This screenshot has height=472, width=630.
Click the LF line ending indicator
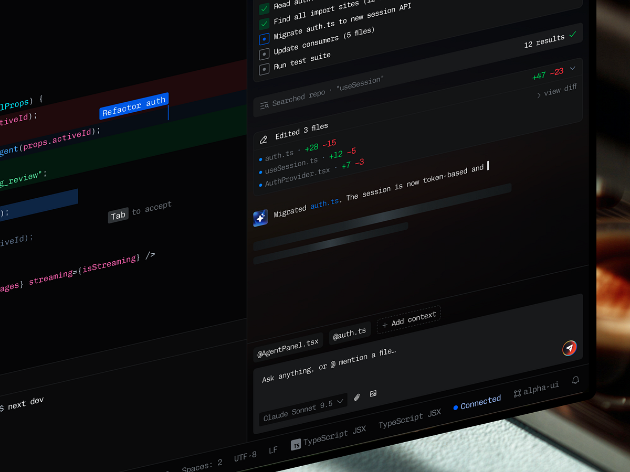pos(273,450)
